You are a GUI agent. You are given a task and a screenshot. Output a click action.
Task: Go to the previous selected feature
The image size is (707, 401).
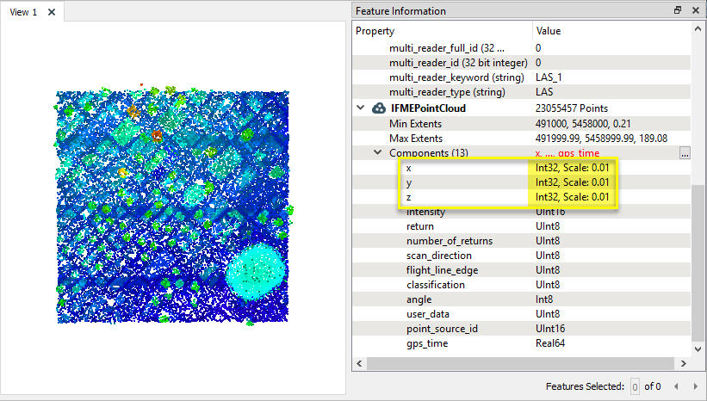click(676, 386)
